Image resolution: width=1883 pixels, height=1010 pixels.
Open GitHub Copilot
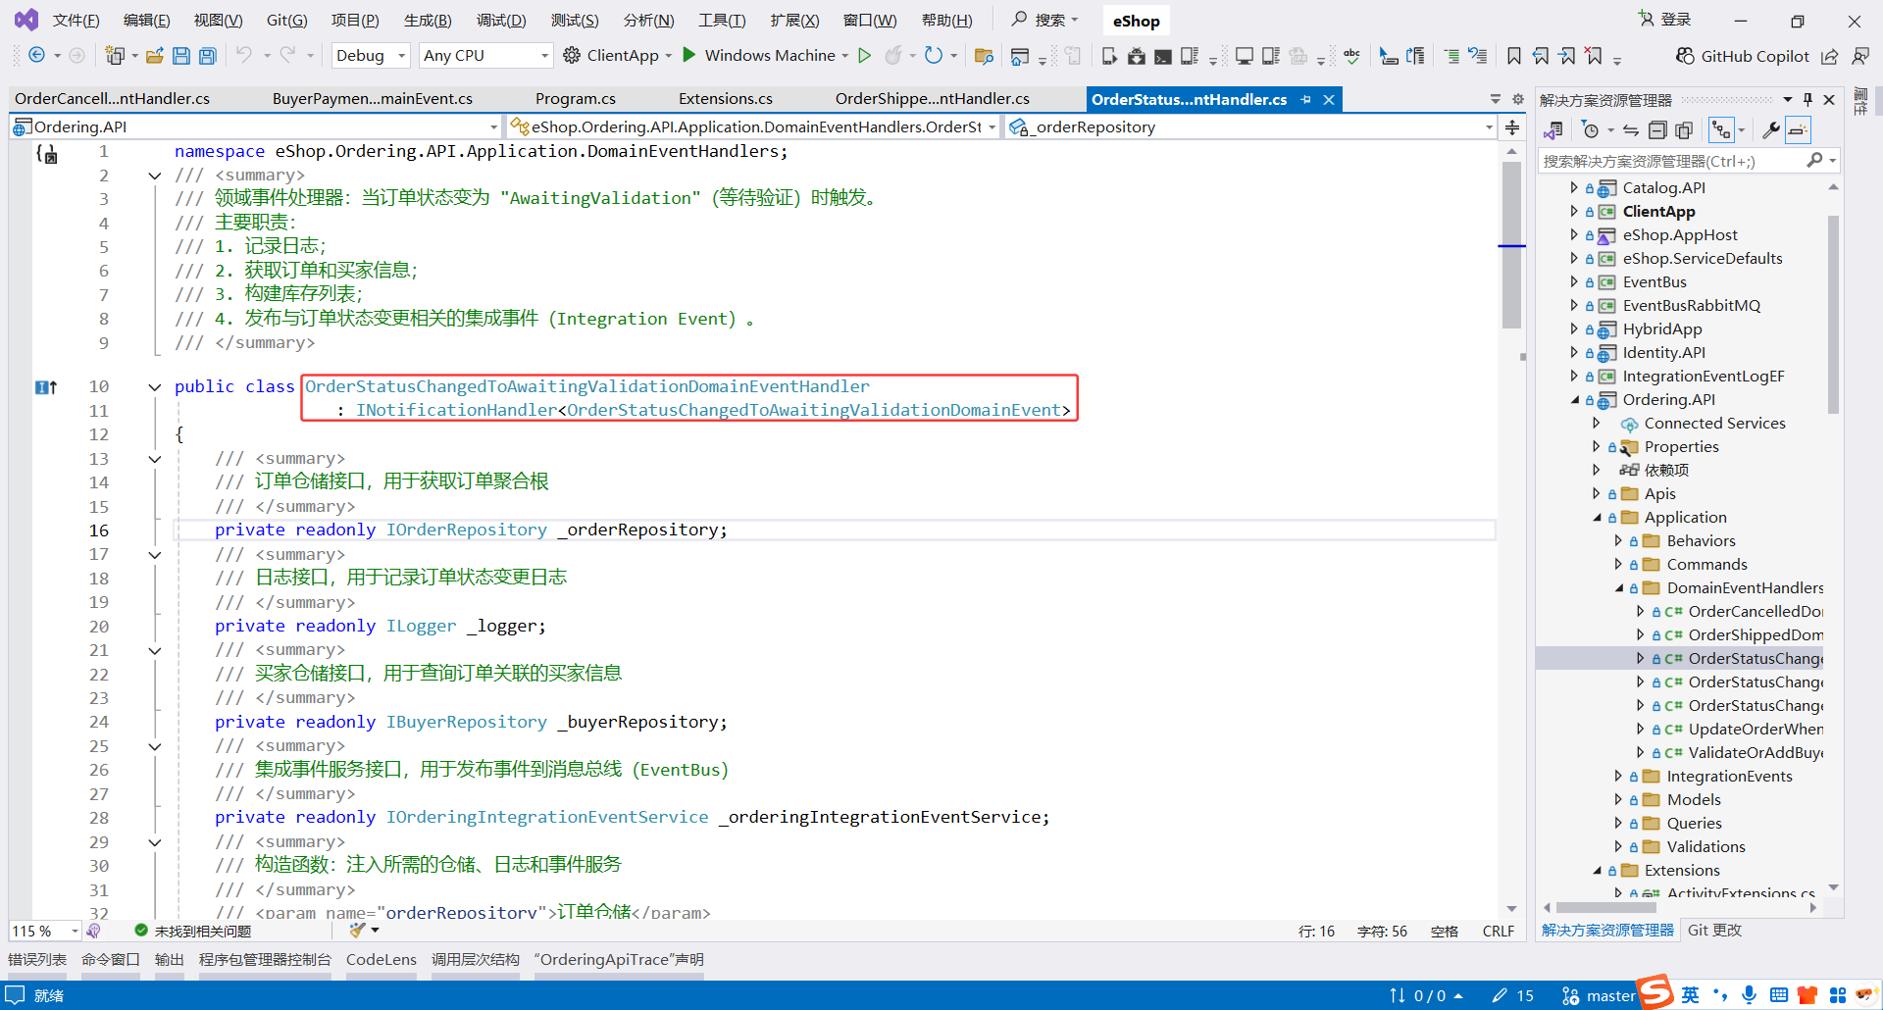click(x=1743, y=56)
